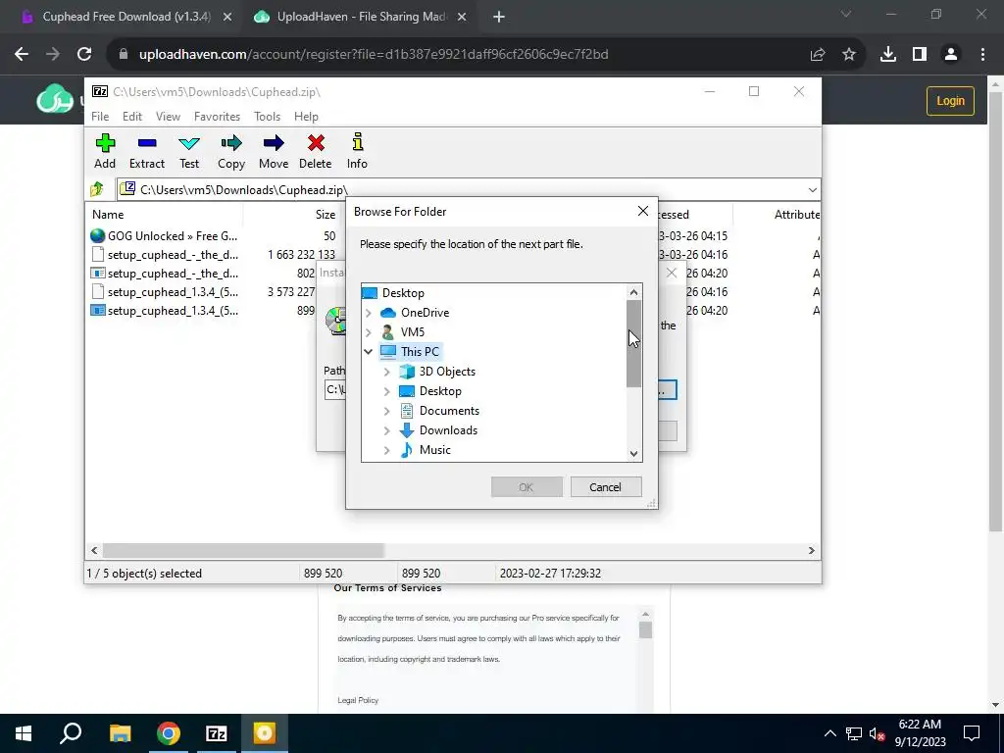This screenshot has height=753, width=1004.
Task: Select the Documents folder in tree
Action: 449,411
